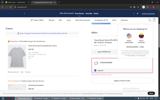Open Privacy Notice link in shipping popup
This screenshot has height=100, width=160.
point(131,55)
